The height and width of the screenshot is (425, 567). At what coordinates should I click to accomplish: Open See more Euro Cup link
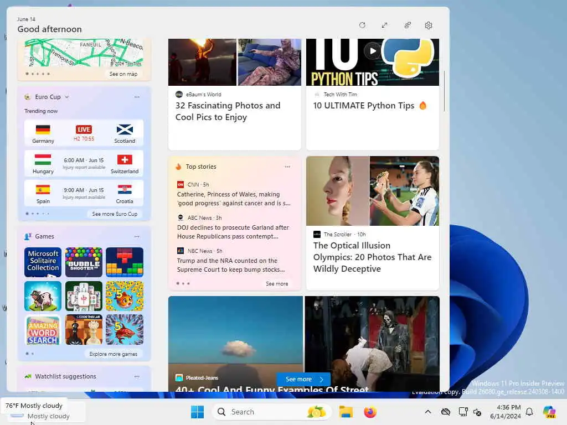[x=115, y=214]
